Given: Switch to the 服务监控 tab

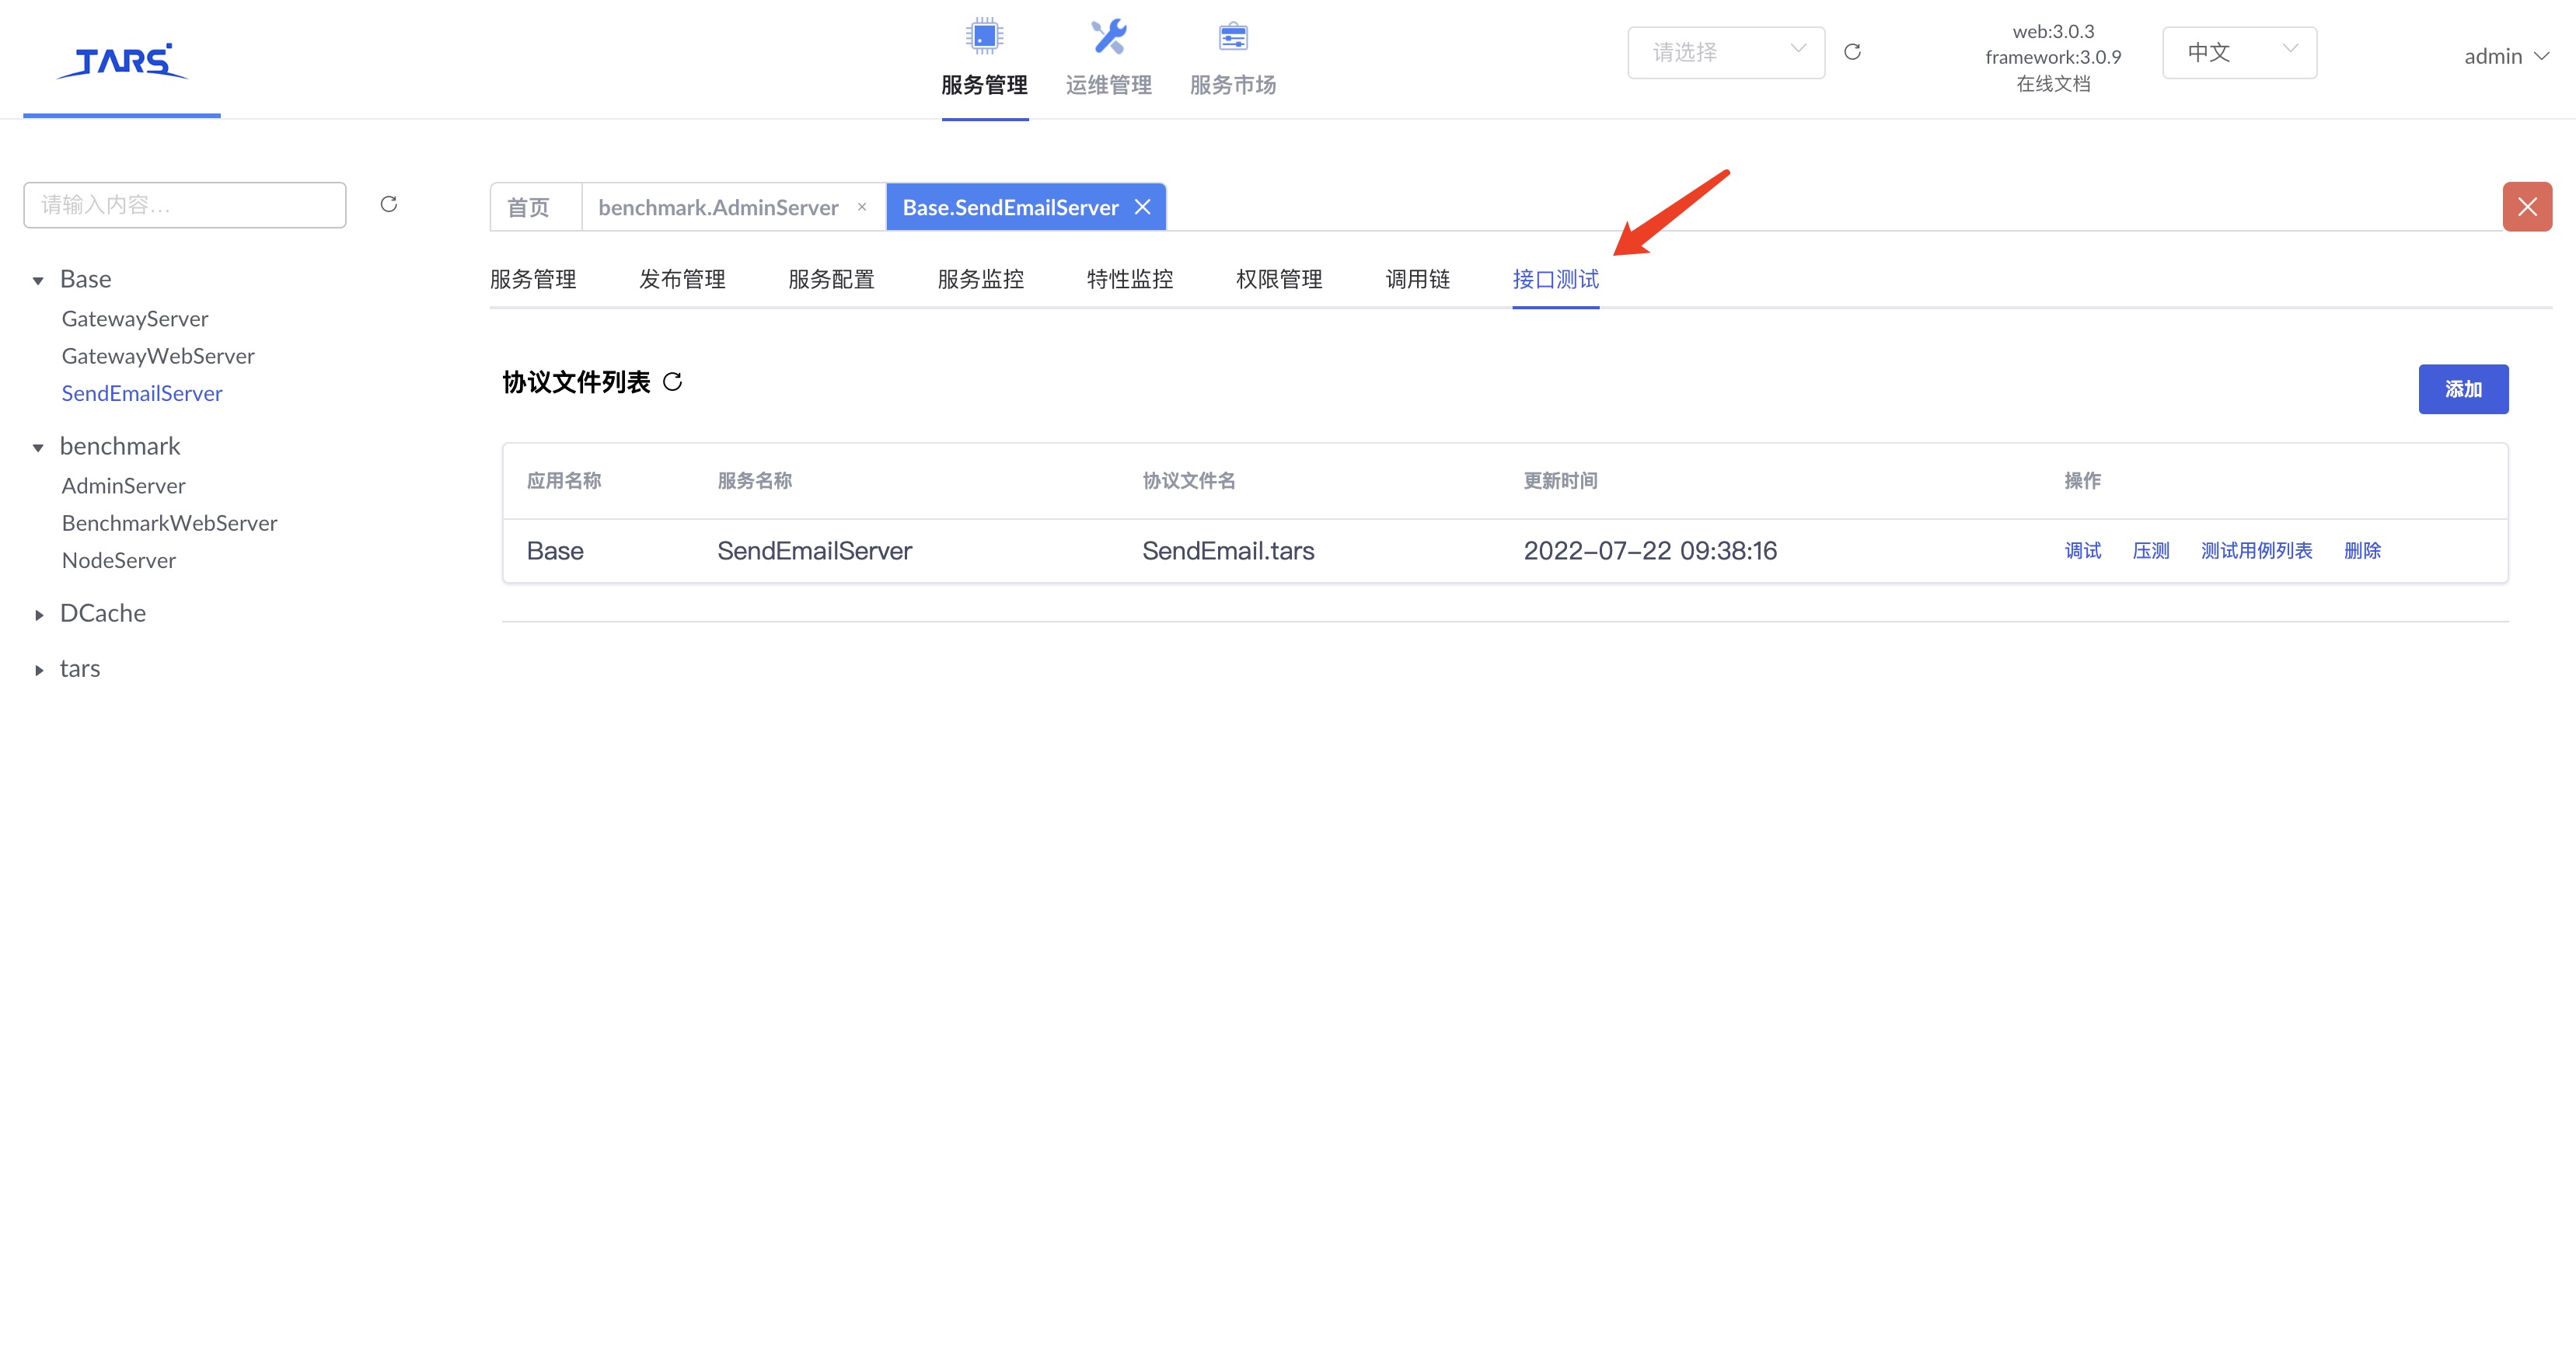Looking at the screenshot, I should click(980, 279).
